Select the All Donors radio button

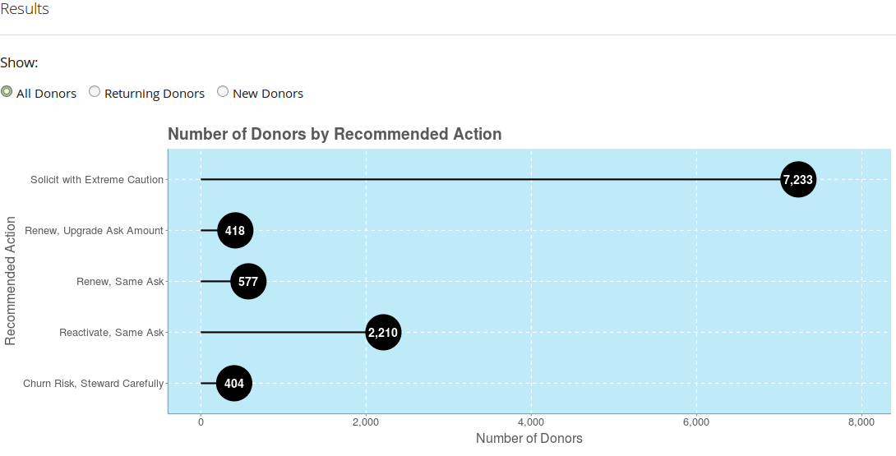(x=7, y=92)
